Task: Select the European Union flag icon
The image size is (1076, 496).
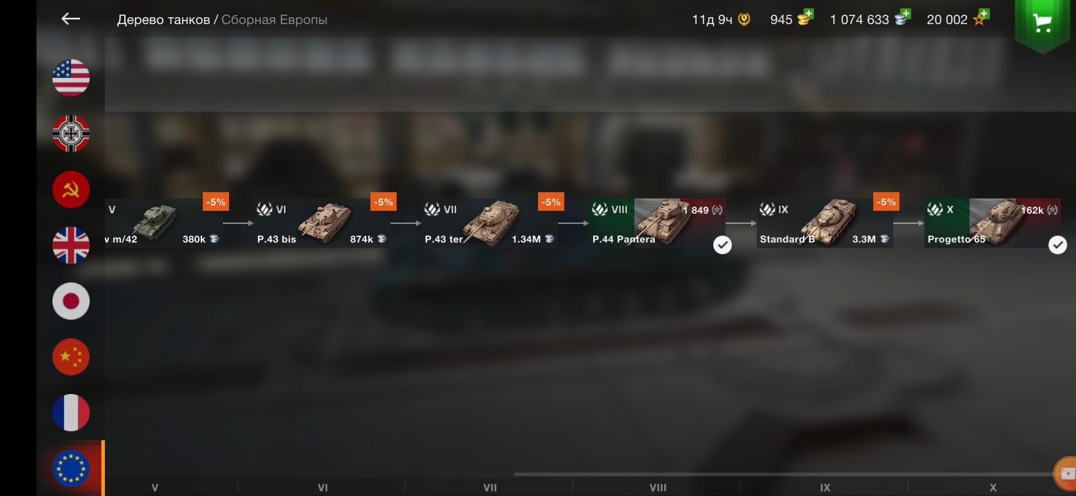Action: coord(71,468)
